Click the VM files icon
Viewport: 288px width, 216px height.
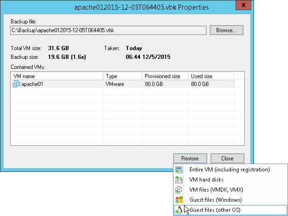(179, 190)
